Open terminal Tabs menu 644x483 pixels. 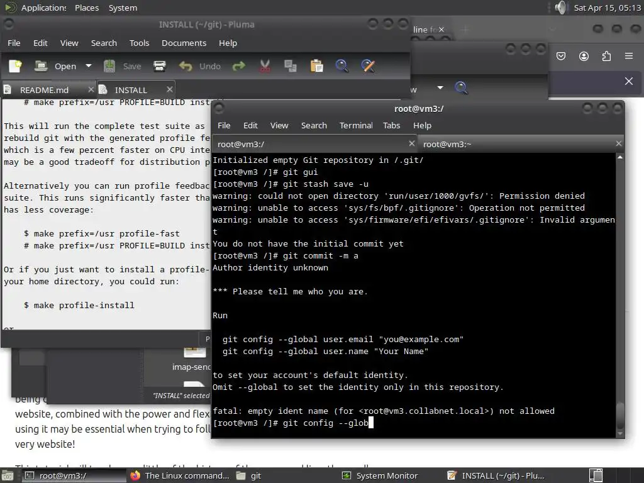[391, 126]
